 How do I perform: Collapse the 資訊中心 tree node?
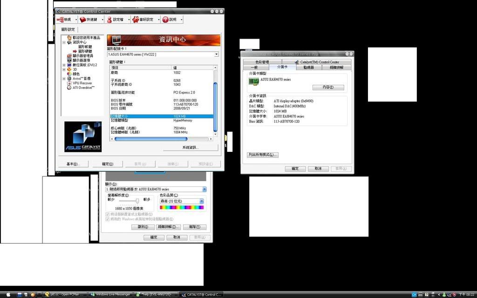point(64,42)
